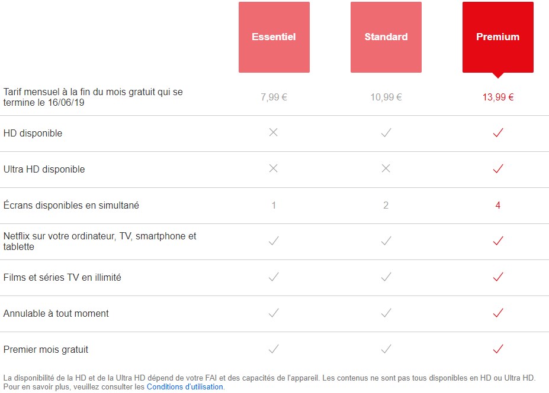
Task: Click the Essentiel Ultra HD cross icon
Action: 273,169
